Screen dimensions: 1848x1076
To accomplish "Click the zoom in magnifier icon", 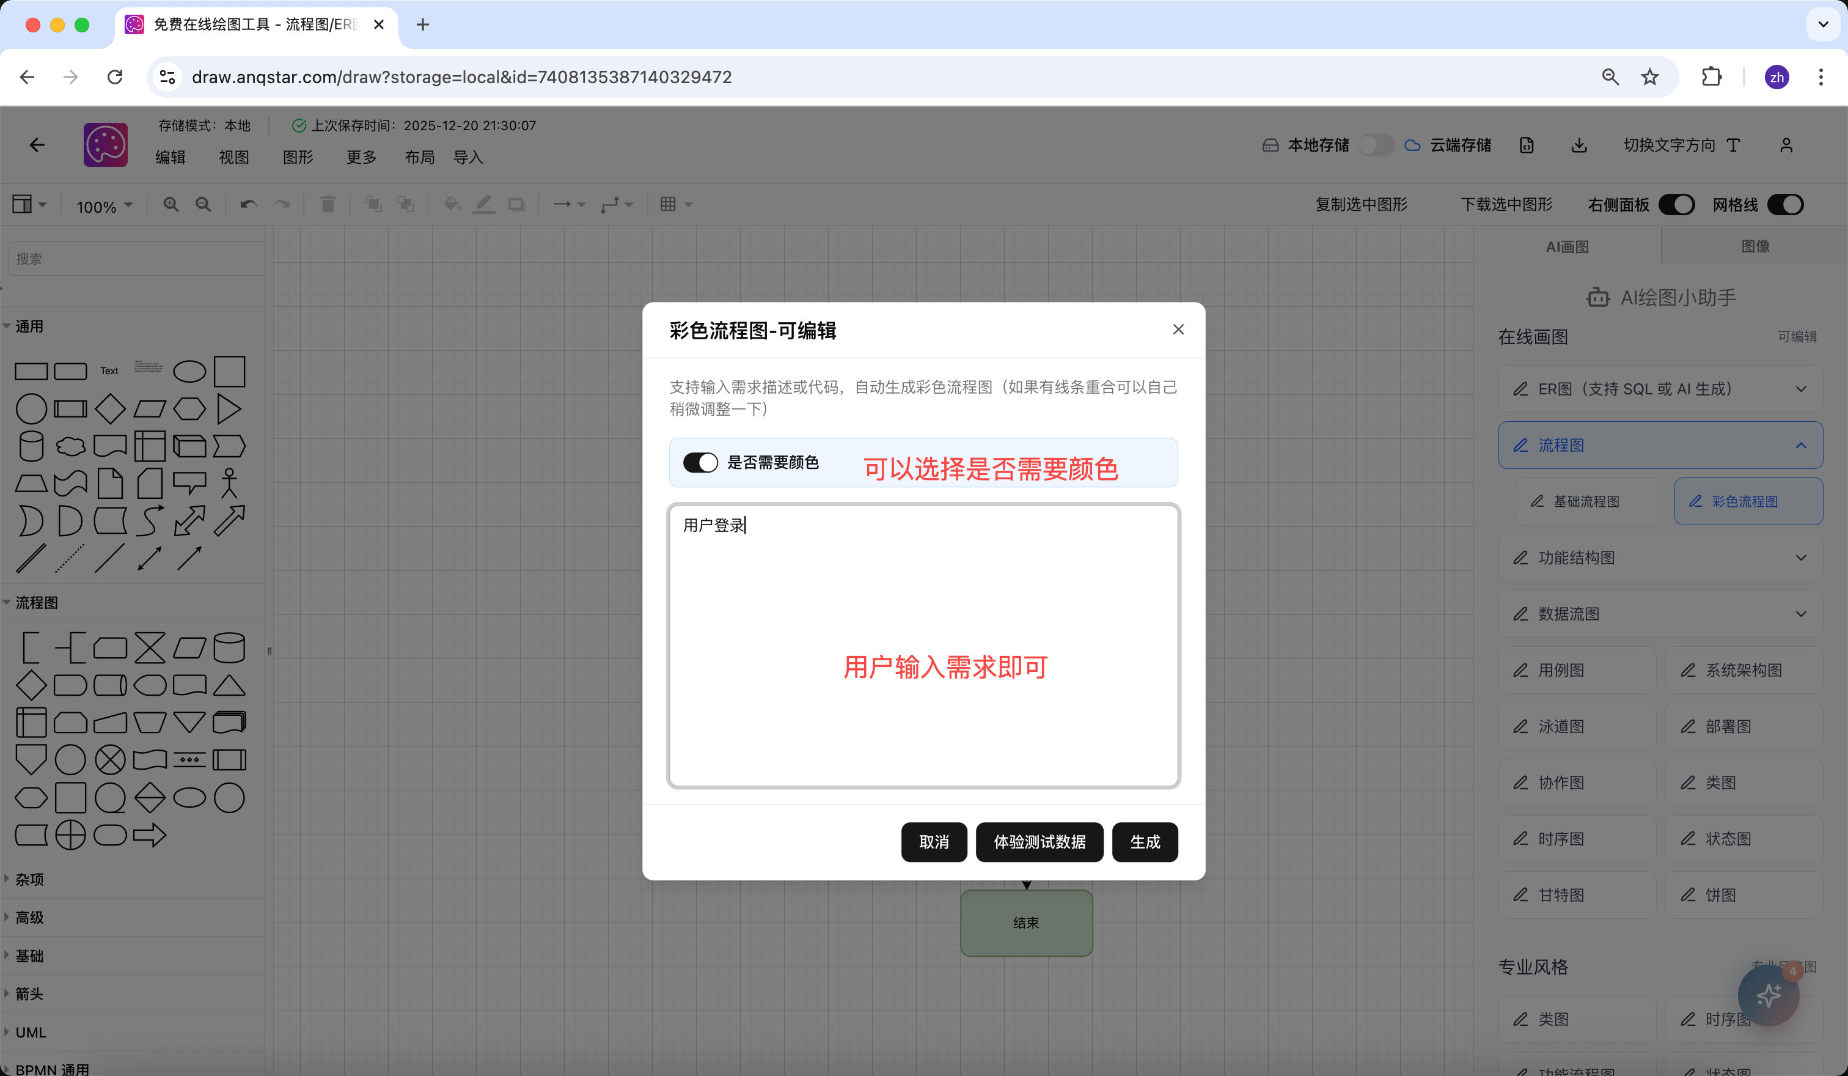I will tap(171, 205).
